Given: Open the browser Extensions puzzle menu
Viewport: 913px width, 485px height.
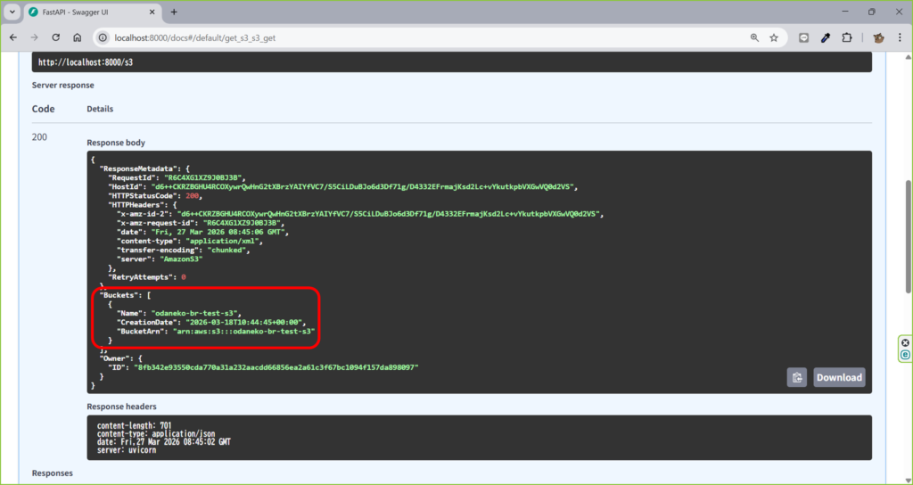Looking at the screenshot, I should (x=847, y=38).
